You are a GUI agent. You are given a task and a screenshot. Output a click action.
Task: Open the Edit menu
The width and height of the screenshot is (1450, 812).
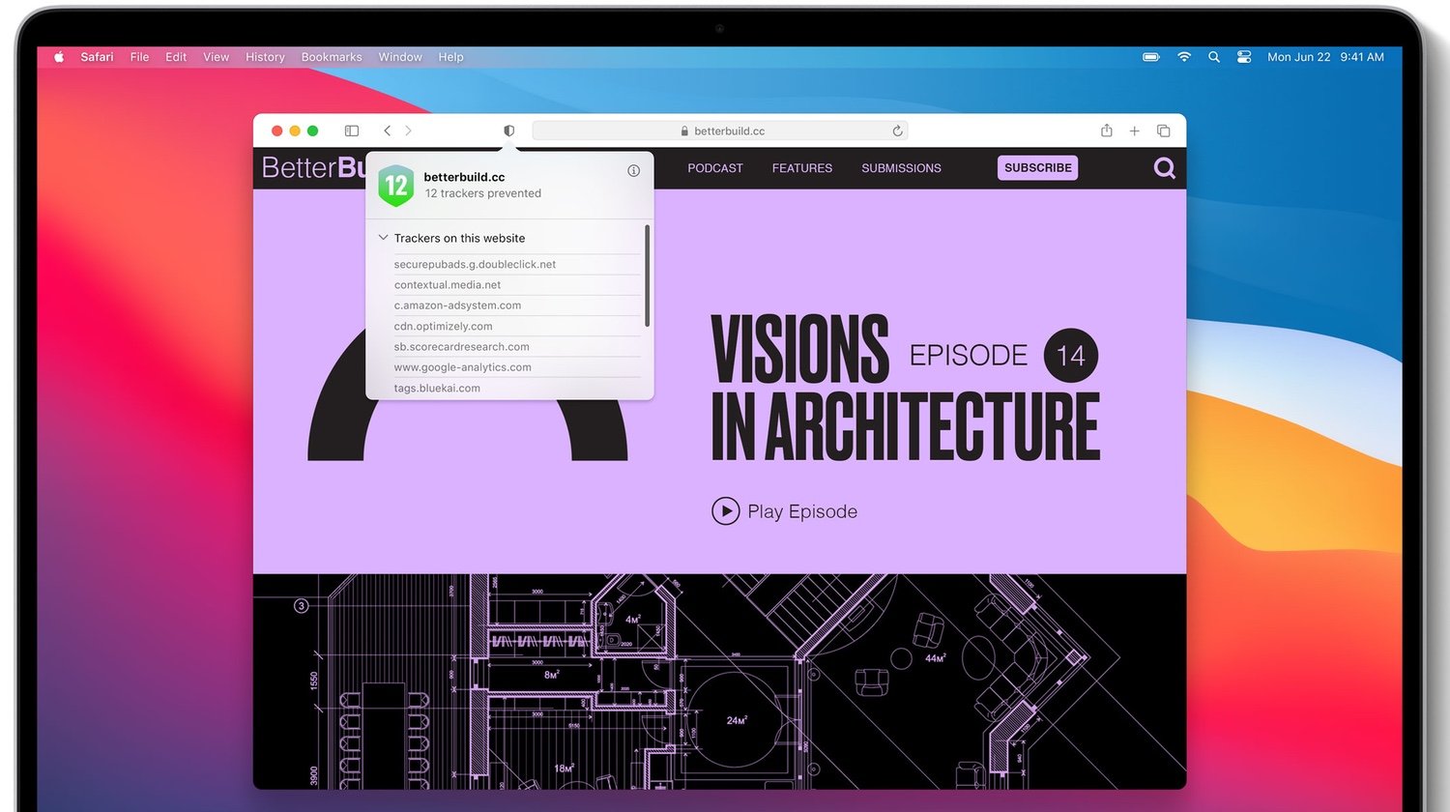point(176,57)
